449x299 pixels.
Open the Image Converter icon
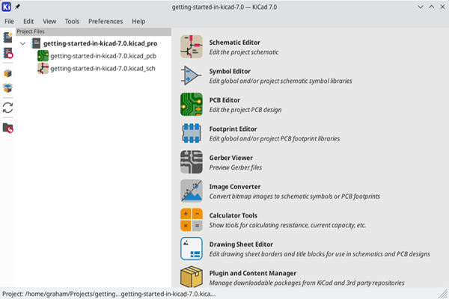[192, 191]
